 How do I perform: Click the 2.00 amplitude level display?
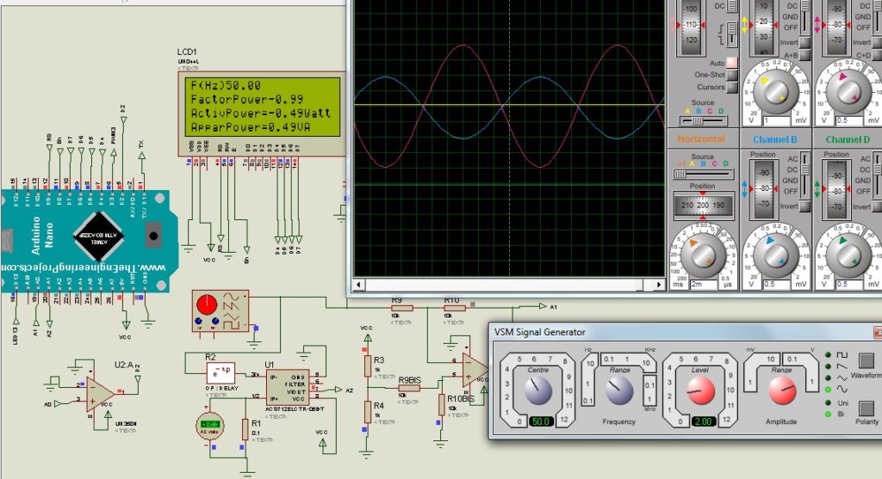coord(703,421)
